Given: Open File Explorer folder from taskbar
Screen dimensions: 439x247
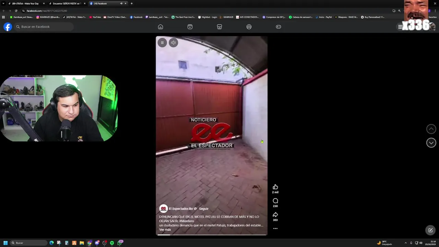Looking at the screenshot, I should point(82,243).
